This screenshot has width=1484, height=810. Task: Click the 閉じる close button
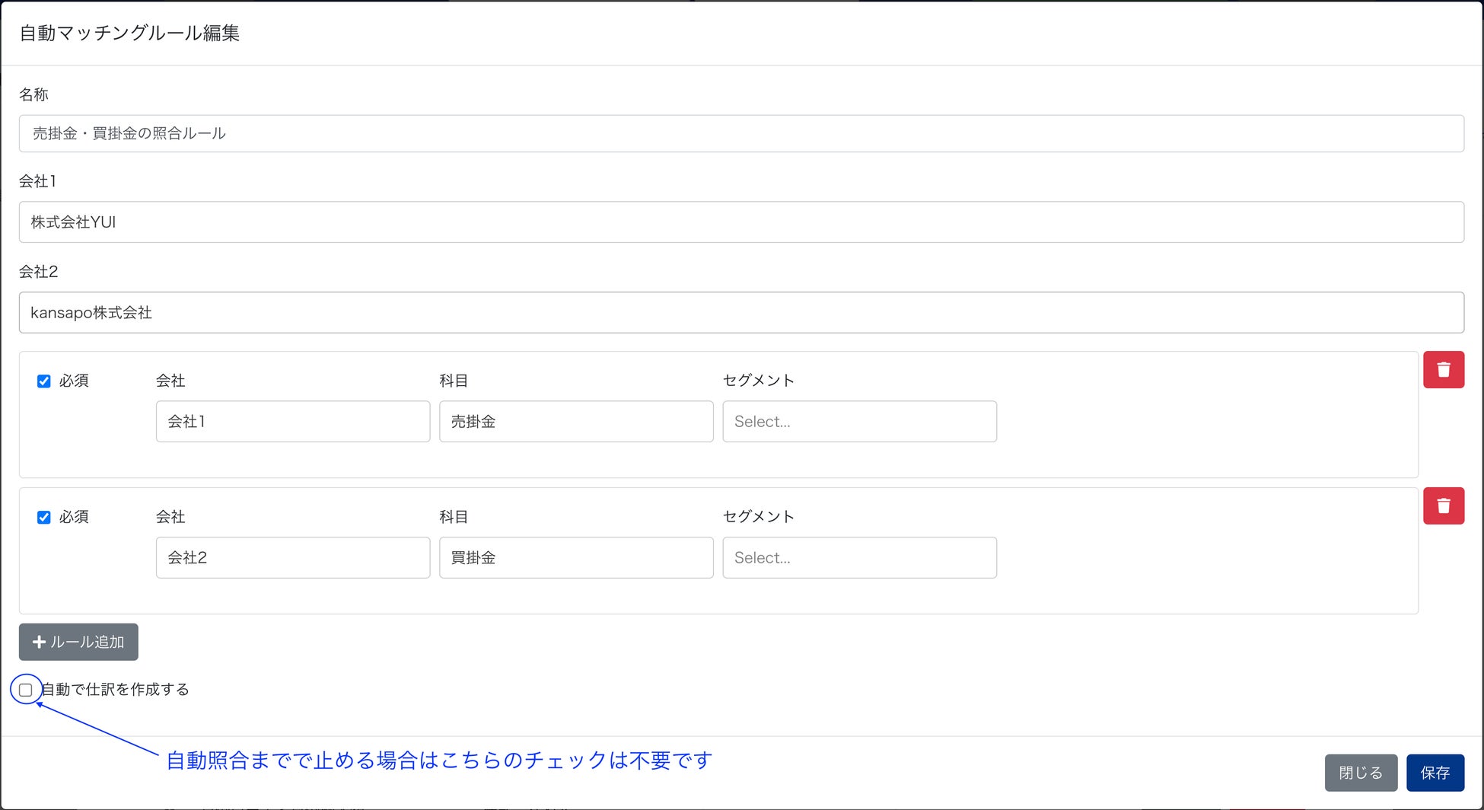tap(1361, 773)
